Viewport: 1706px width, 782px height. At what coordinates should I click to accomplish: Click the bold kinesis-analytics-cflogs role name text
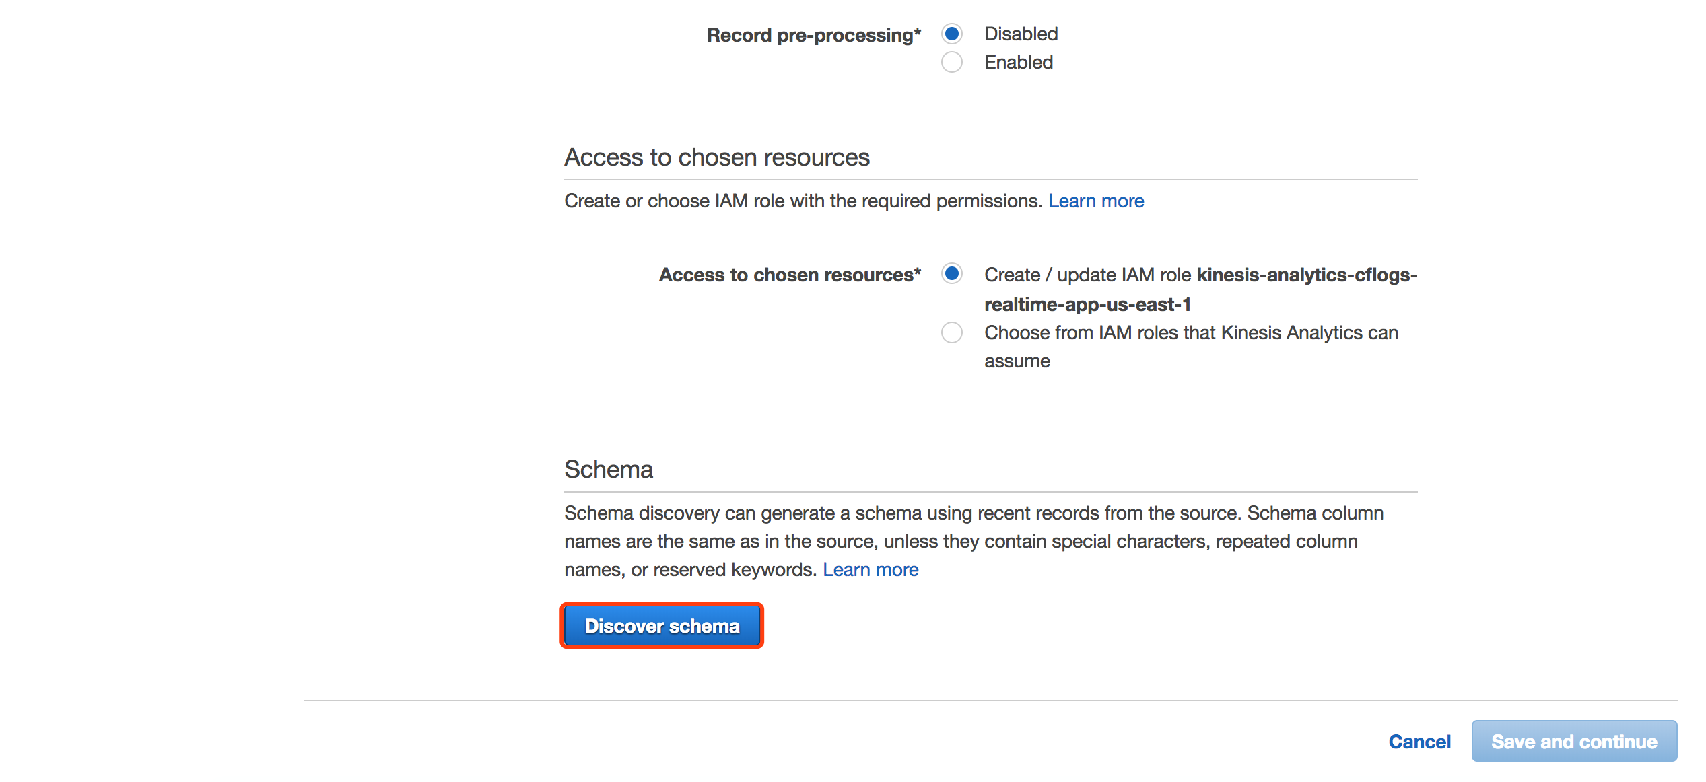coord(1306,275)
